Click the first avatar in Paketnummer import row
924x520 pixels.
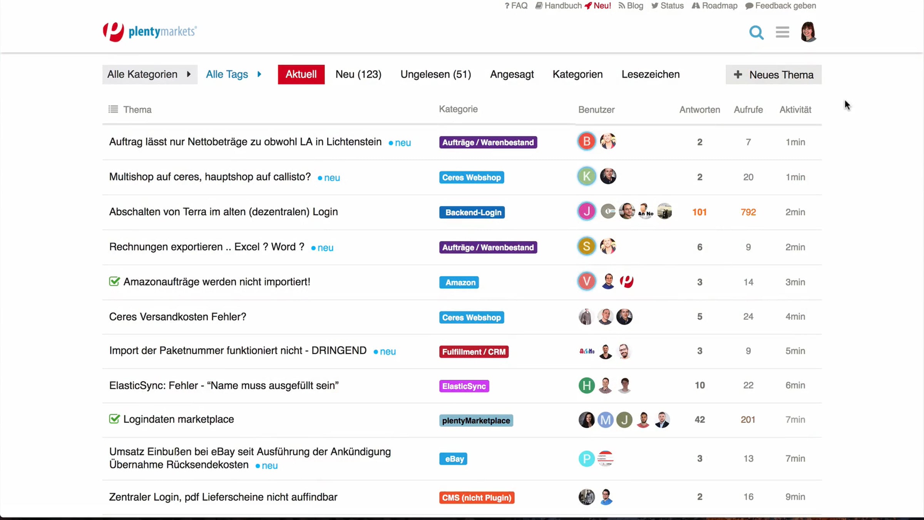click(587, 351)
